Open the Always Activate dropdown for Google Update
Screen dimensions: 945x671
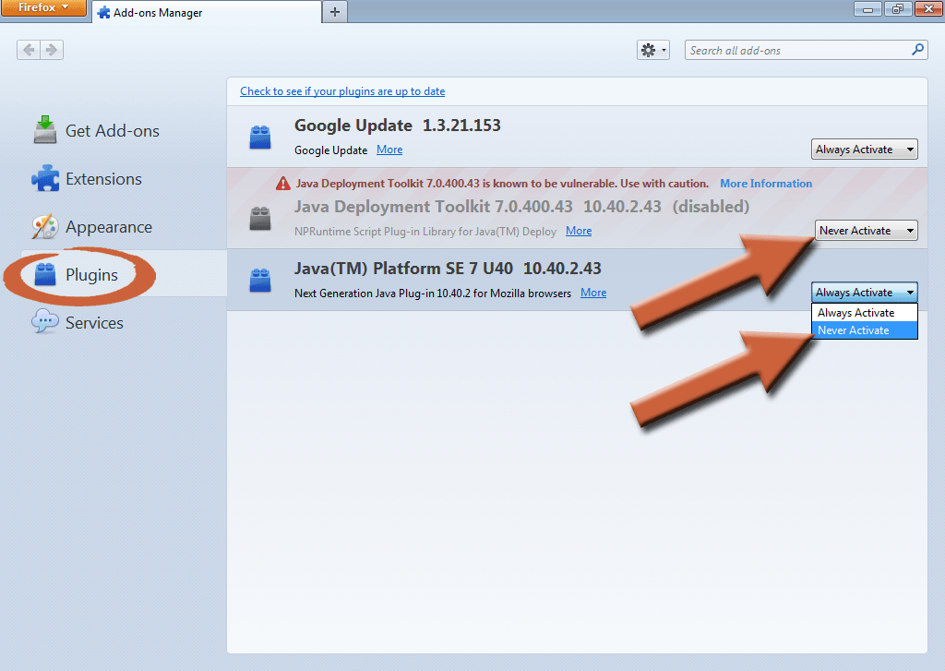(864, 148)
